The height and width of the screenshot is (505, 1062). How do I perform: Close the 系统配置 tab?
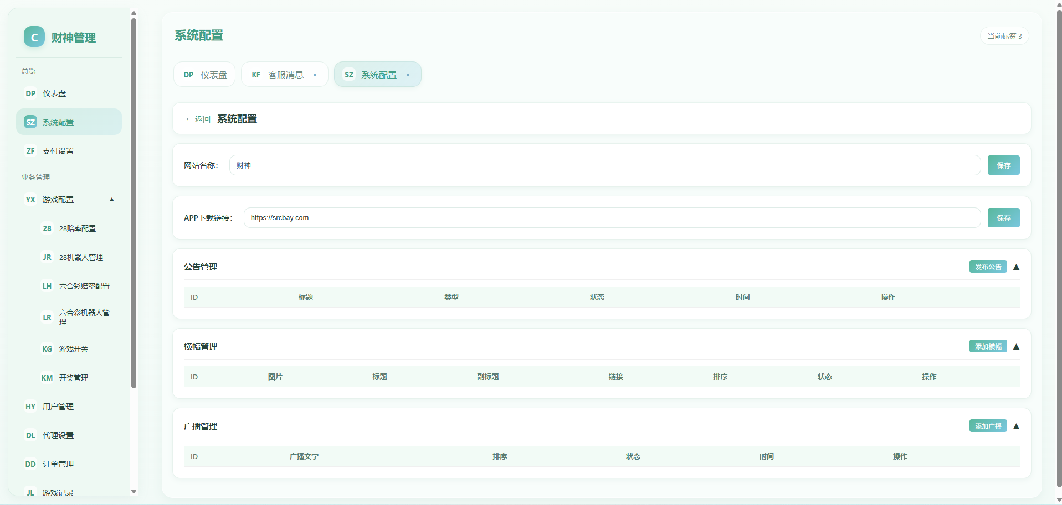pos(408,75)
